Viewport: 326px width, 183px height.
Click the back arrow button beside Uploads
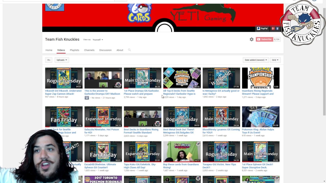tap(49, 60)
